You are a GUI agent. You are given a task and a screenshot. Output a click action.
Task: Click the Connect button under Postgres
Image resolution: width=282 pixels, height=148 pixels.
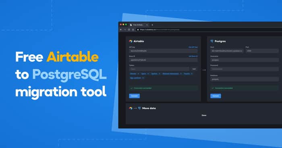pyautogui.click(x=216, y=96)
